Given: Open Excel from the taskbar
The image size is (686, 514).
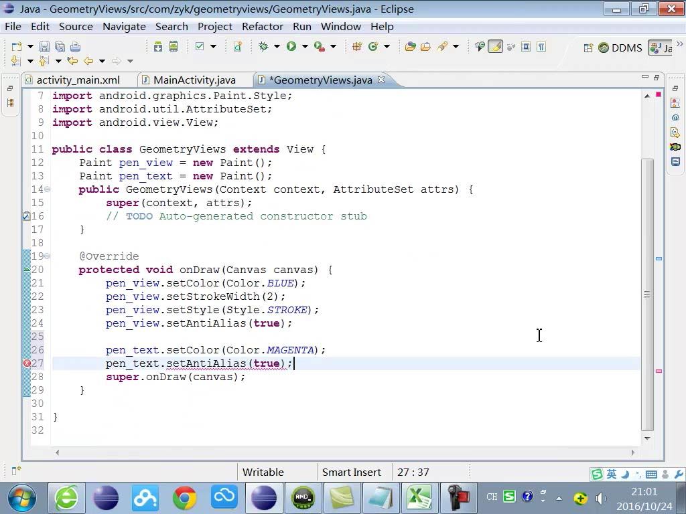Looking at the screenshot, I should (x=419, y=498).
